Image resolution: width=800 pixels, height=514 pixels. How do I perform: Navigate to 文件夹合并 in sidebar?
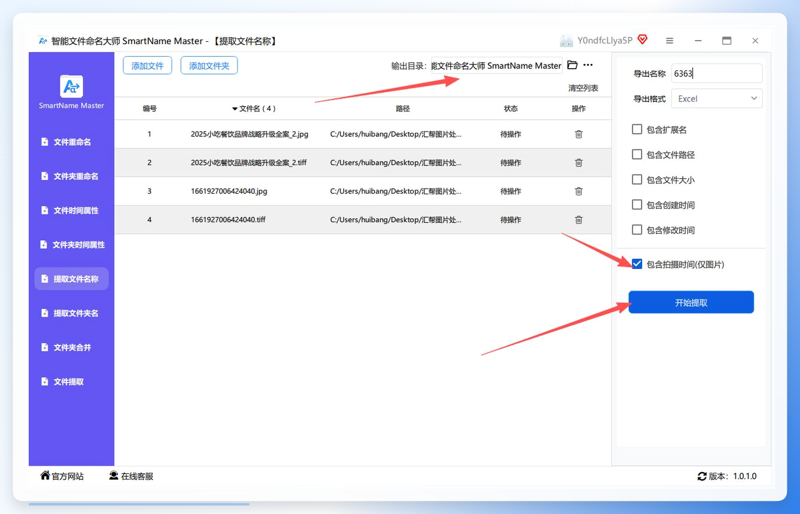pos(72,347)
